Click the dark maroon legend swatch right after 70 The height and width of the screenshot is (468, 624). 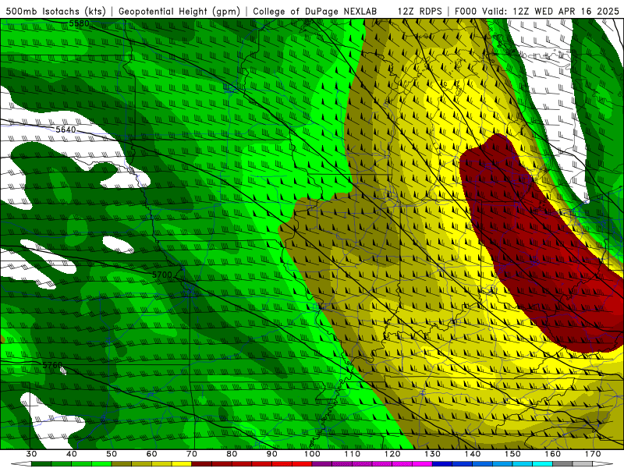click(202, 464)
